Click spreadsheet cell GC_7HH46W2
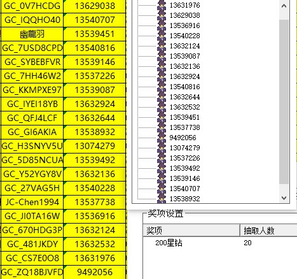 tap(32, 76)
